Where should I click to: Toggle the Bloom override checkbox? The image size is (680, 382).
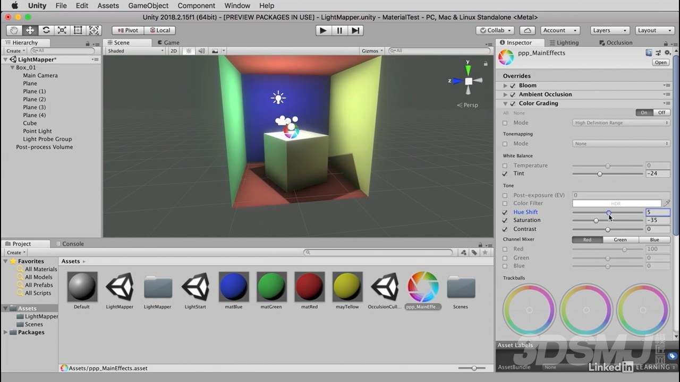tap(513, 85)
